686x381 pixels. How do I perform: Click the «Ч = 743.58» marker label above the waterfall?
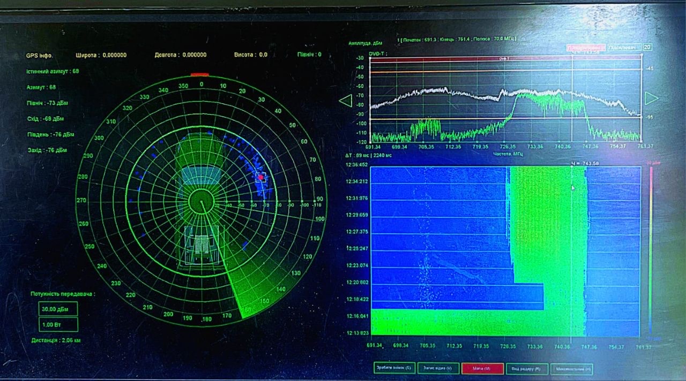[x=586, y=163]
